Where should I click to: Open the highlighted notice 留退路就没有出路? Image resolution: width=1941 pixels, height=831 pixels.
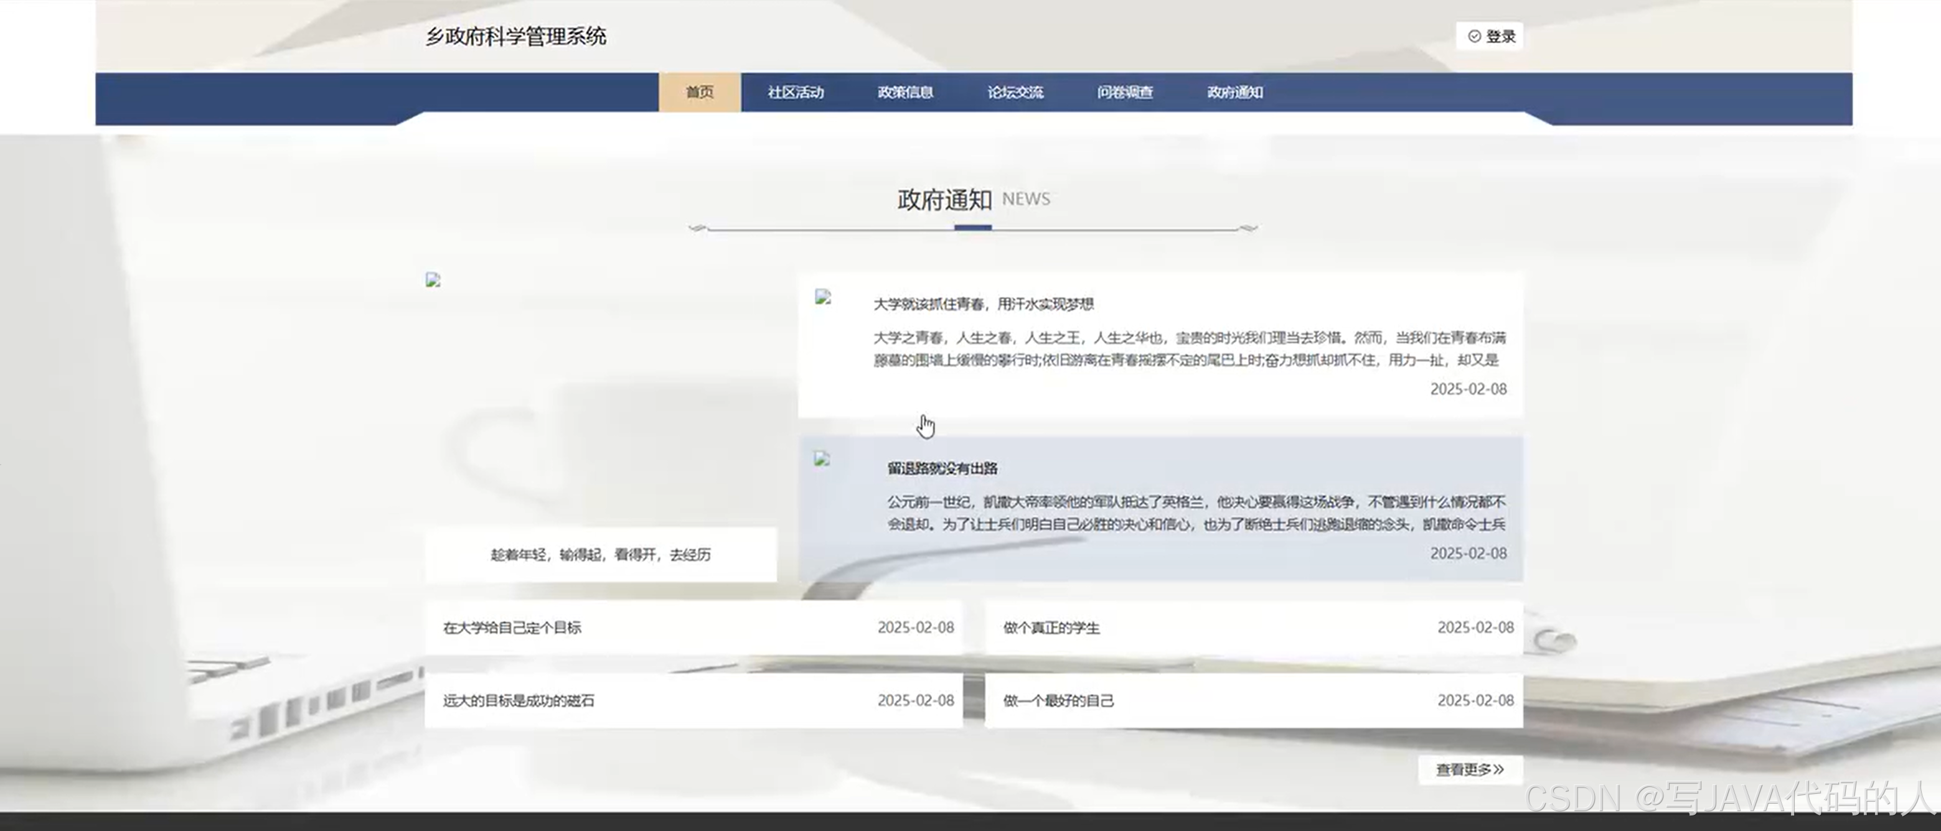944,468
